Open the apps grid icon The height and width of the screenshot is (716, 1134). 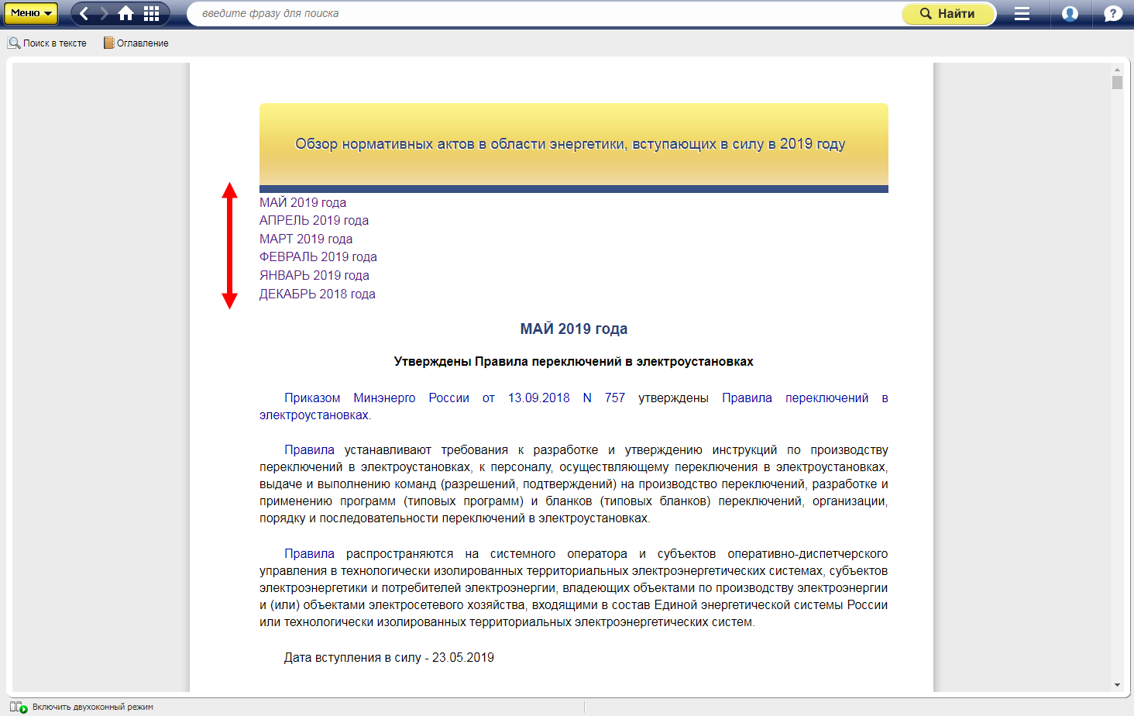152,13
